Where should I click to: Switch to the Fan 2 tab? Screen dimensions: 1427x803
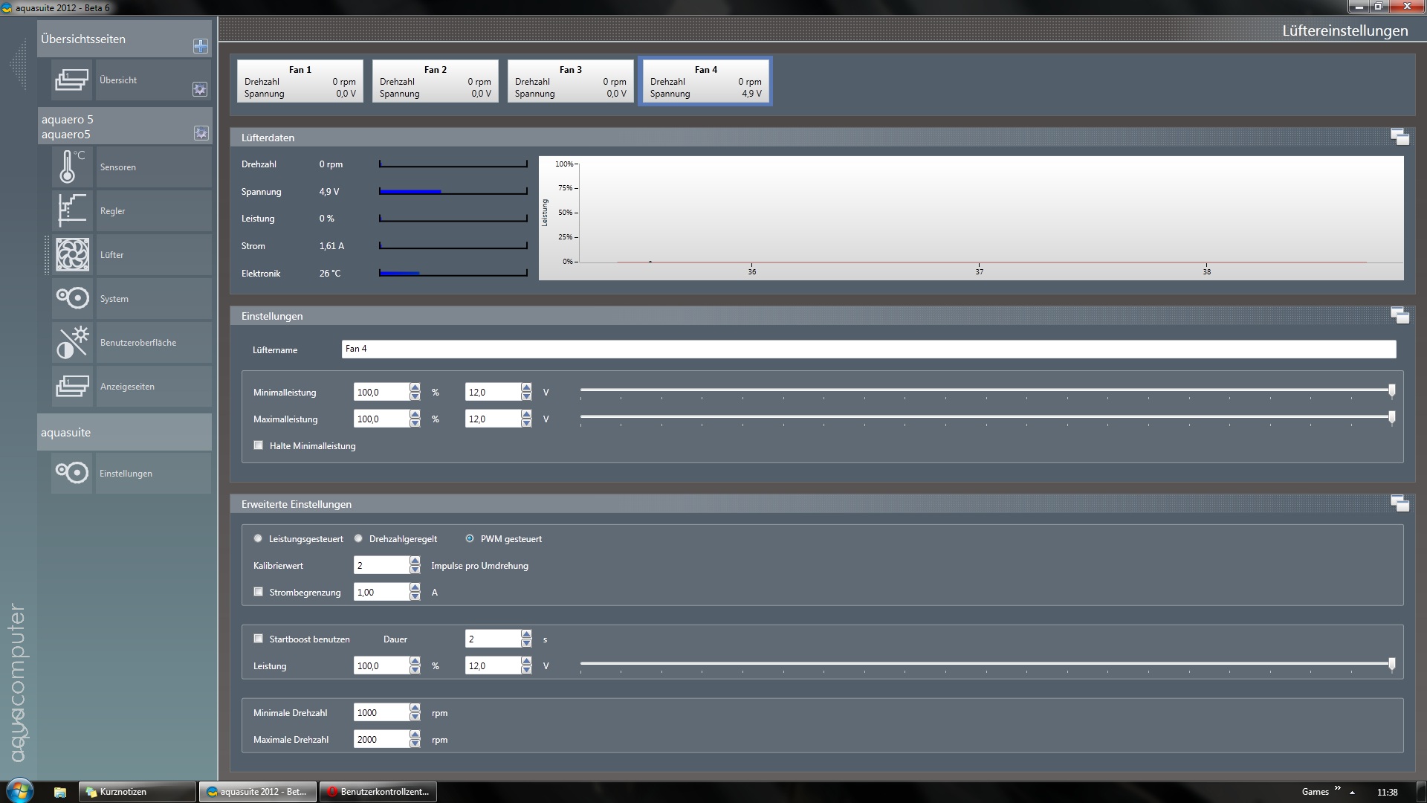point(436,81)
